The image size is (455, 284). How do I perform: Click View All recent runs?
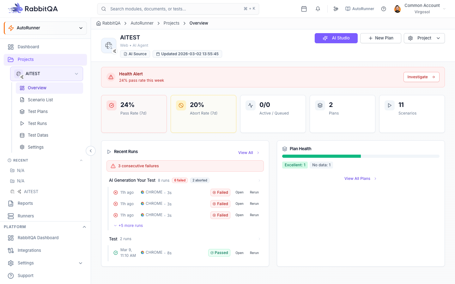pos(249,153)
